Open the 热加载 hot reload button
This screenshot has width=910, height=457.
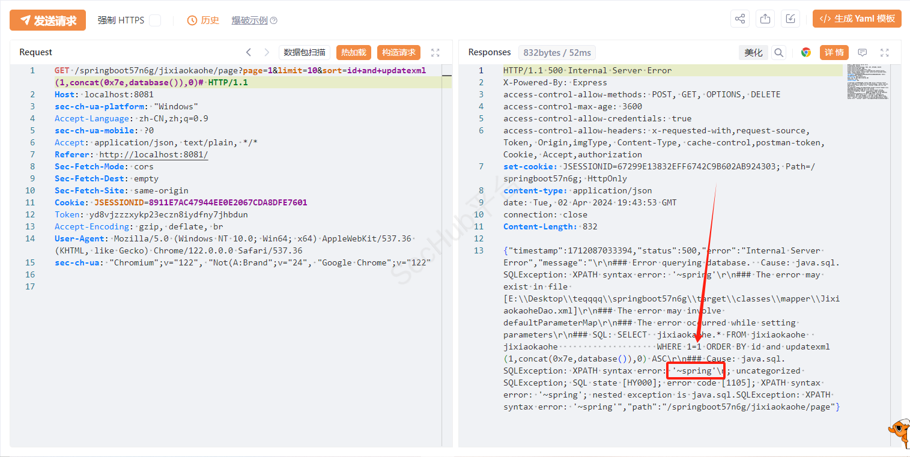pos(354,52)
